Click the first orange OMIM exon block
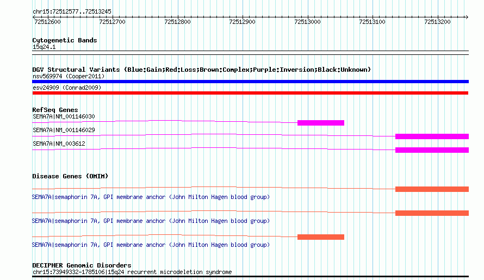 [x=432, y=189]
